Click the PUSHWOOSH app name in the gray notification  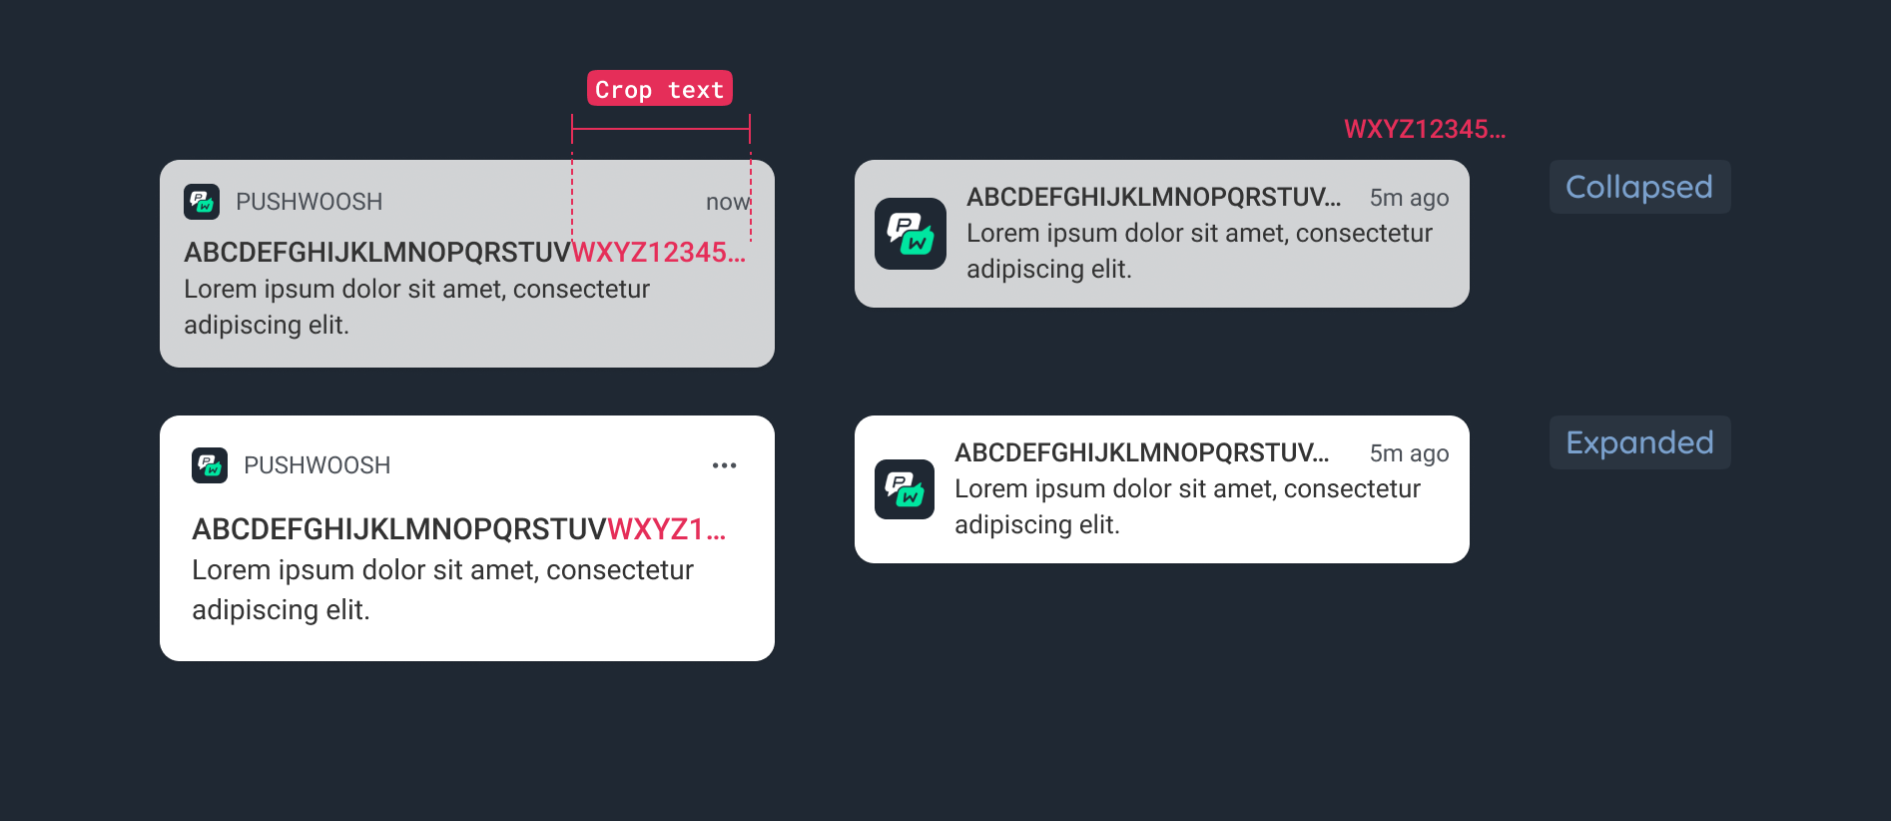[x=309, y=202]
